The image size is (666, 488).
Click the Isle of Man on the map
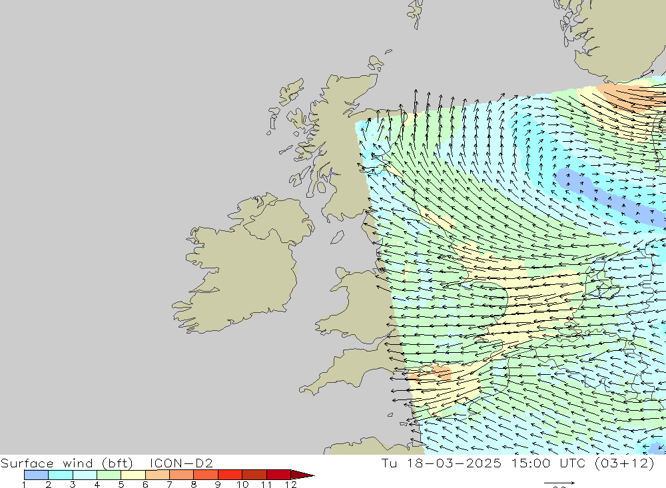pyautogui.click(x=337, y=238)
